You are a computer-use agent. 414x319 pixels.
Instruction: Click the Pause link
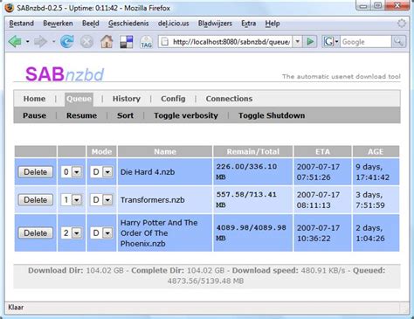[x=34, y=115]
